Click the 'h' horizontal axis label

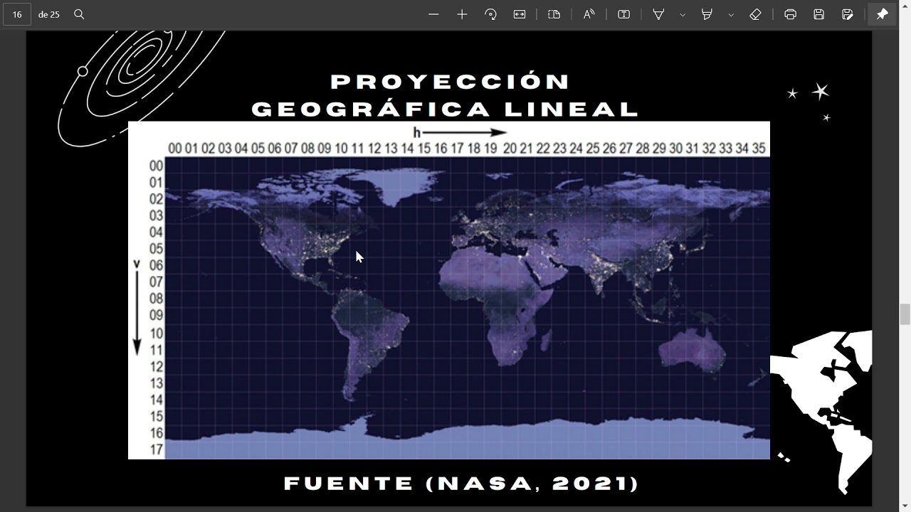[417, 132]
